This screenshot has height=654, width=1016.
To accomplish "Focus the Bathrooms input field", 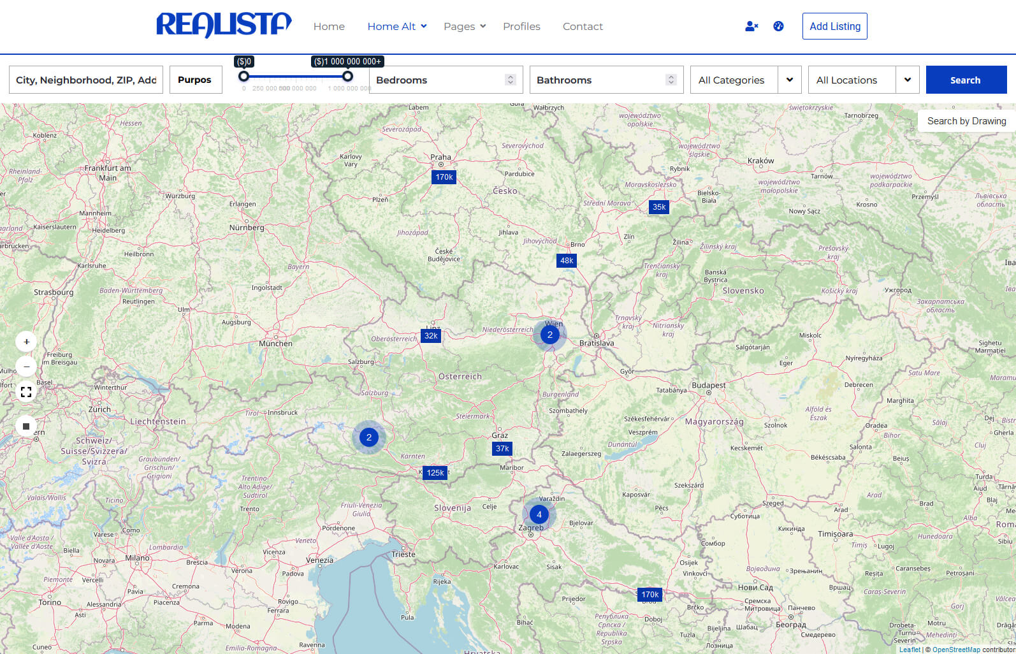I will tap(607, 80).
